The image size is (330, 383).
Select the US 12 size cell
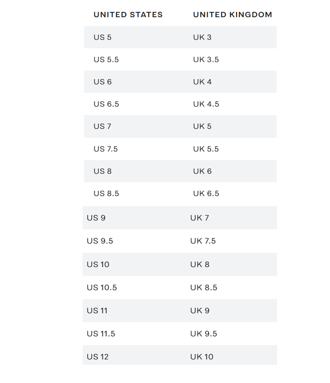pyautogui.click(x=98, y=357)
